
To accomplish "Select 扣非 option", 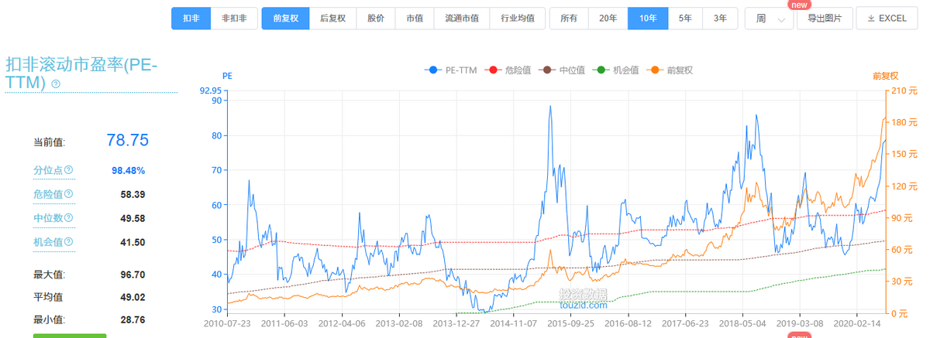I will pyautogui.click(x=191, y=18).
